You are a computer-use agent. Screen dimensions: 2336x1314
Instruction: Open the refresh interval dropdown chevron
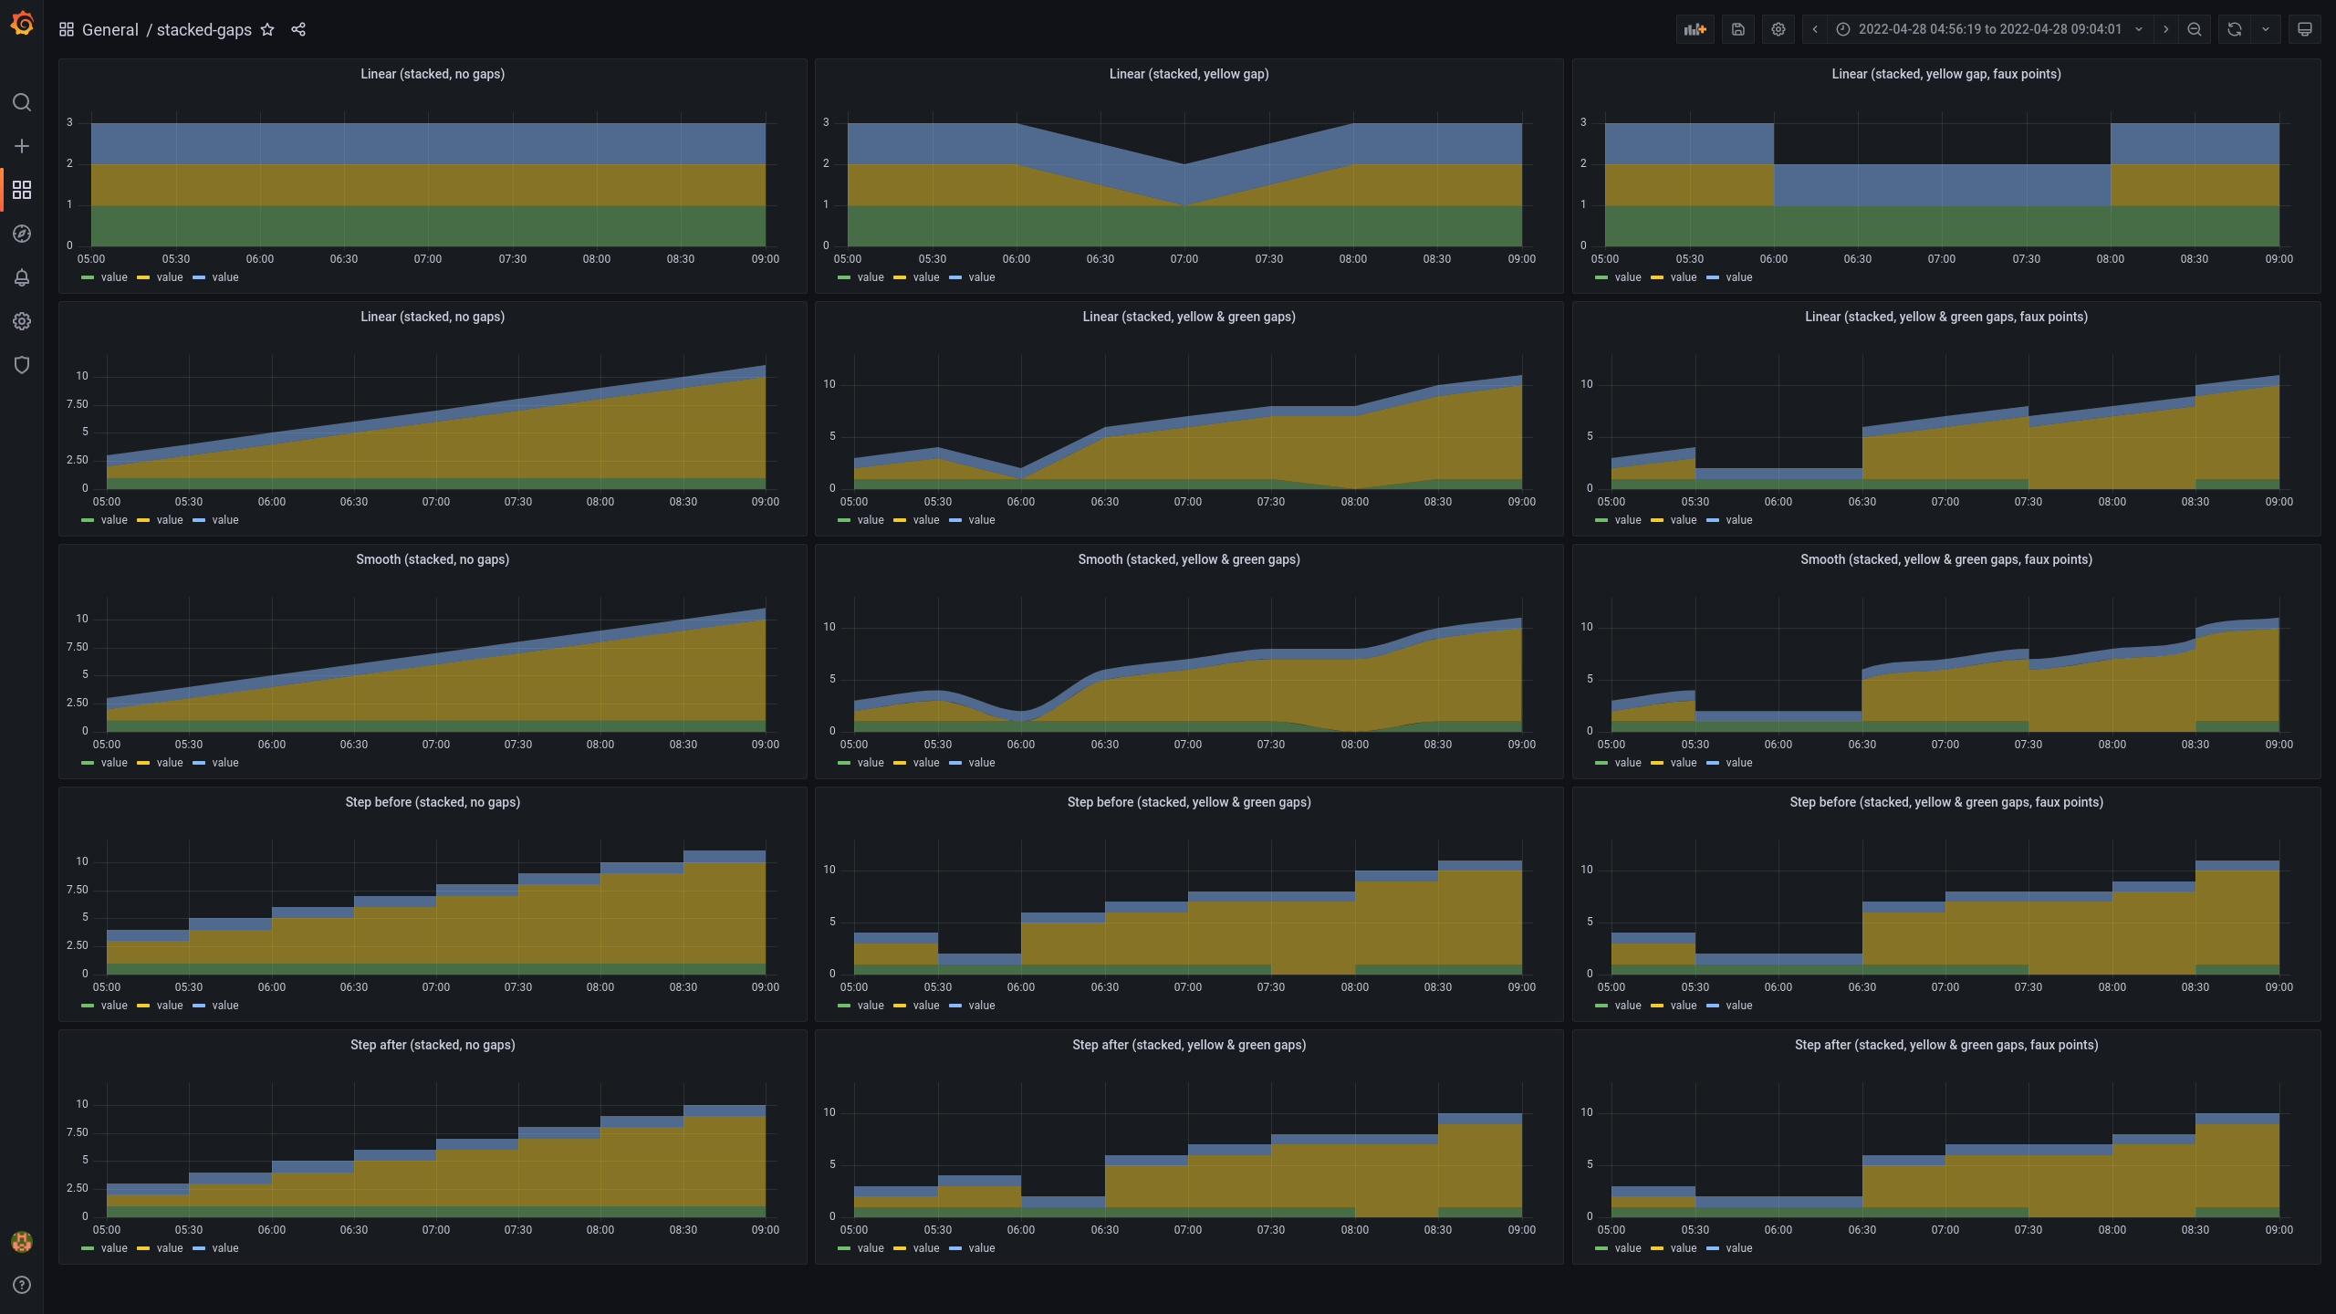[2266, 29]
